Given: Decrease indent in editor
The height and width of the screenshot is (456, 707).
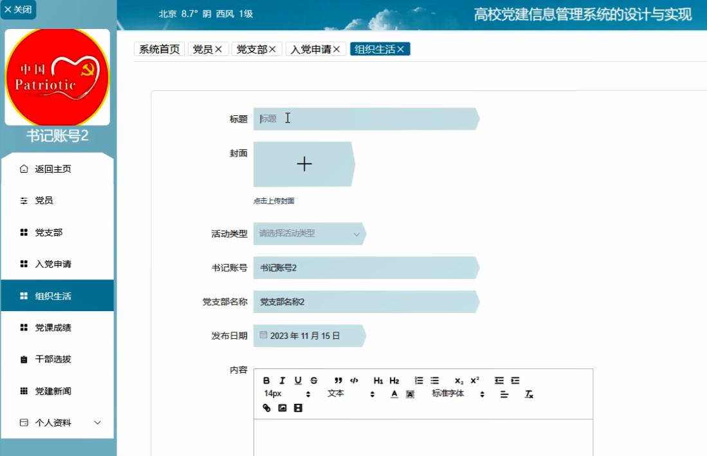Looking at the screenshot, I should pyautogui.click(x=499, y=381).
